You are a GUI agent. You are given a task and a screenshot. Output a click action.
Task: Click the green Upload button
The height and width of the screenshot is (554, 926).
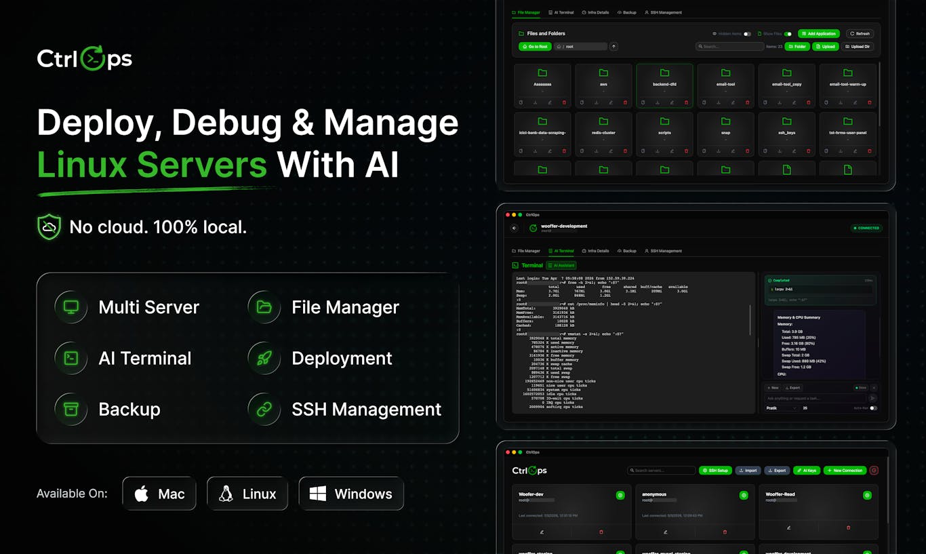[826, 47]
